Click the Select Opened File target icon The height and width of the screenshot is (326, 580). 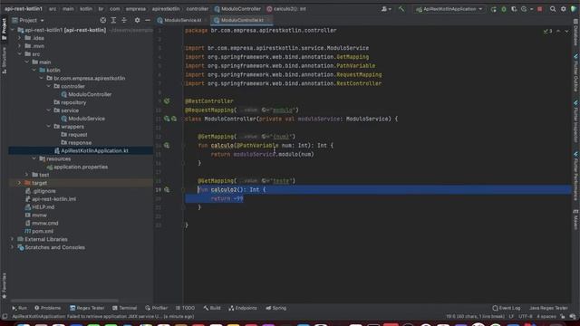tap(103, 20)
